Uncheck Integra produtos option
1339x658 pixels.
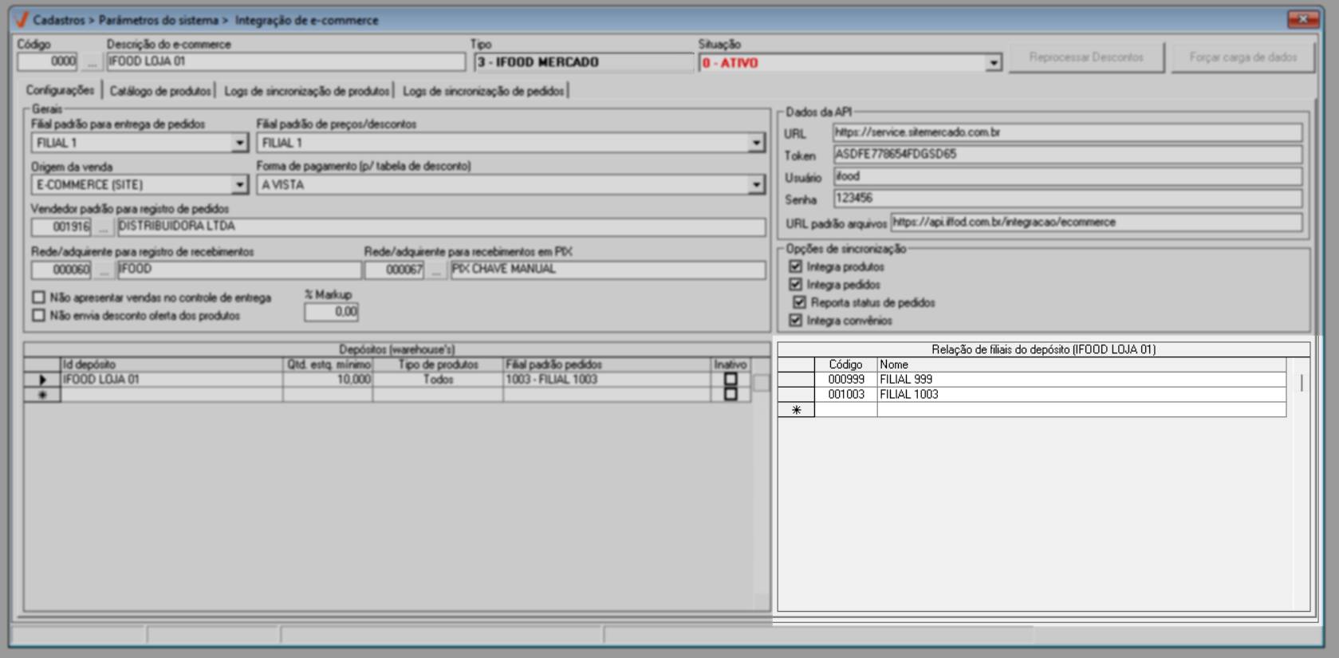[x=795, y=266]
